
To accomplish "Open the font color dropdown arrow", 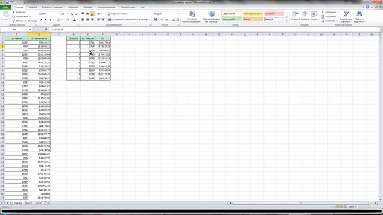I will point(77,20).
